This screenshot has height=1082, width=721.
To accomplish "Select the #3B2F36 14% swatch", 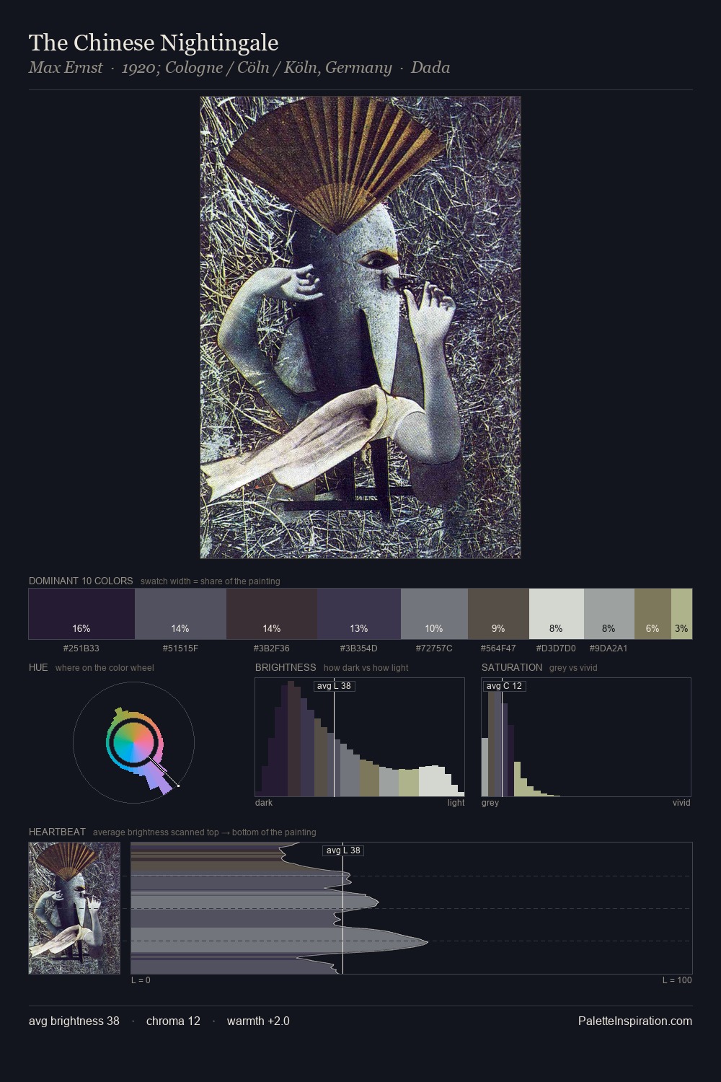I will [x=272, y=614].
